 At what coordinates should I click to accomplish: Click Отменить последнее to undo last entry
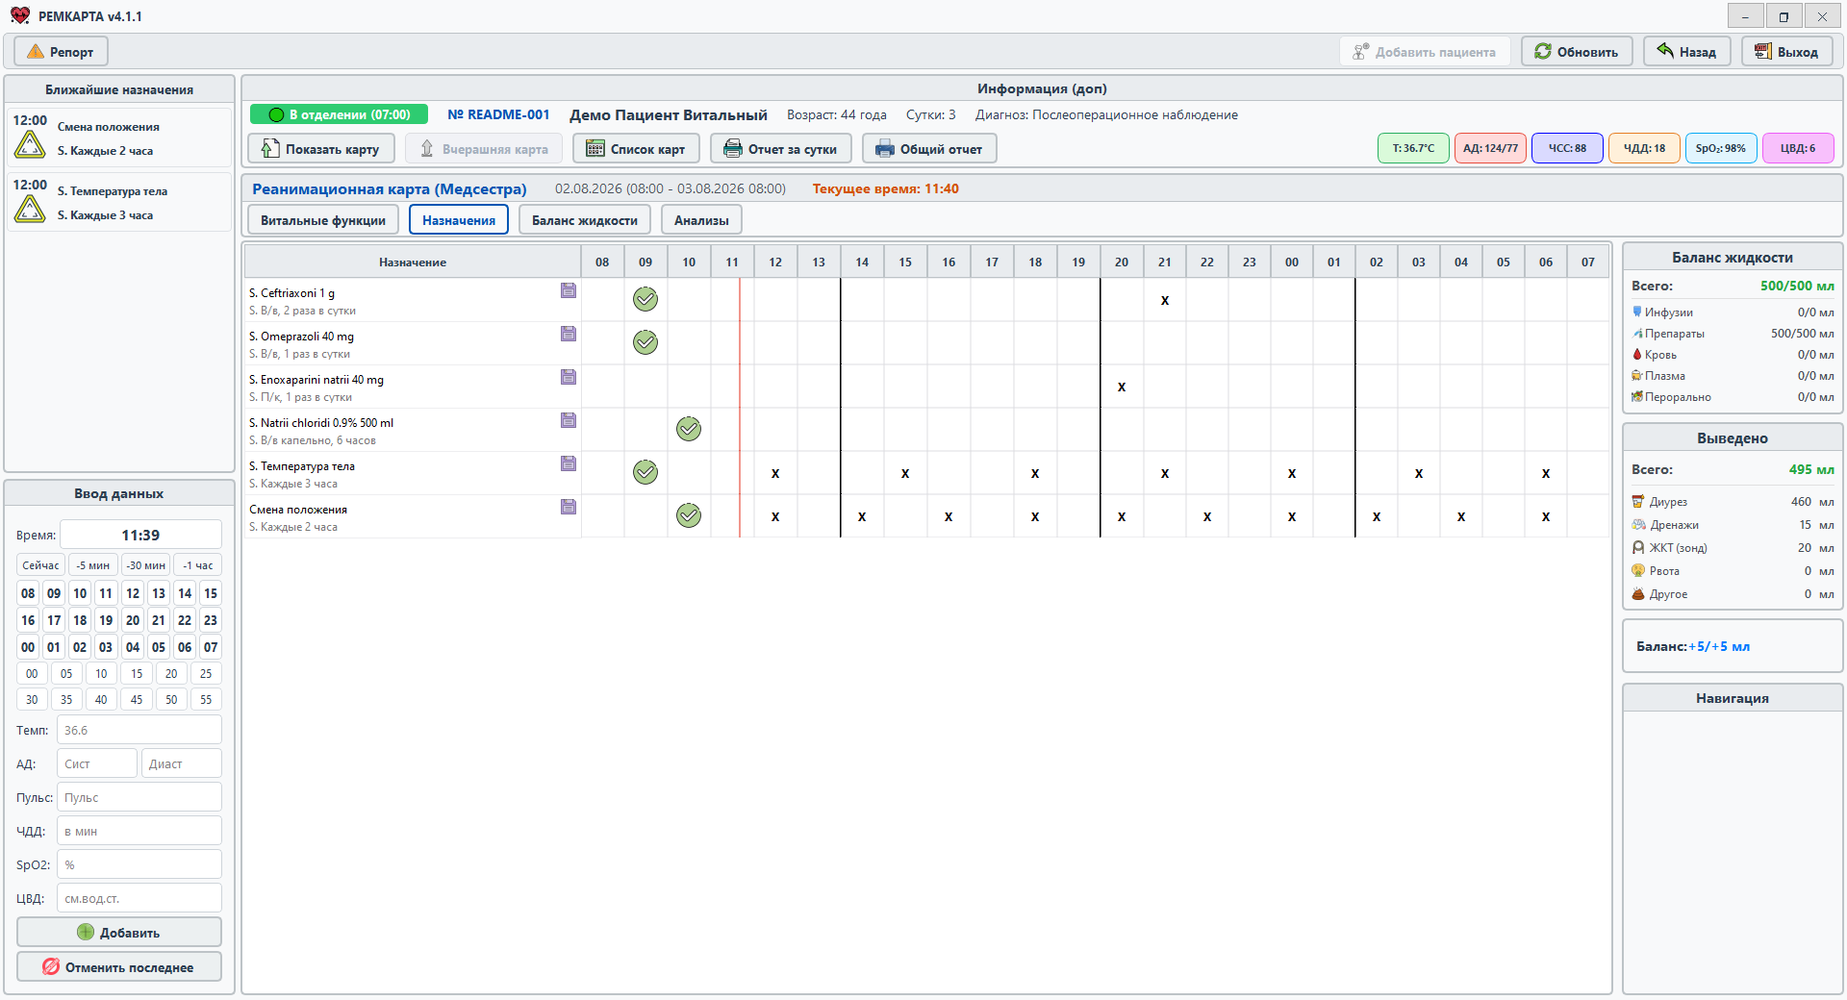[119, 967]
